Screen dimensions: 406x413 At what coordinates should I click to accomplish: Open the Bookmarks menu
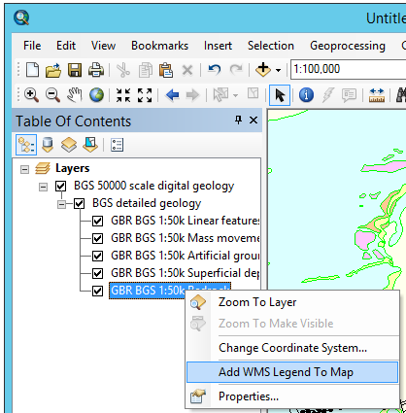point(159,46)
